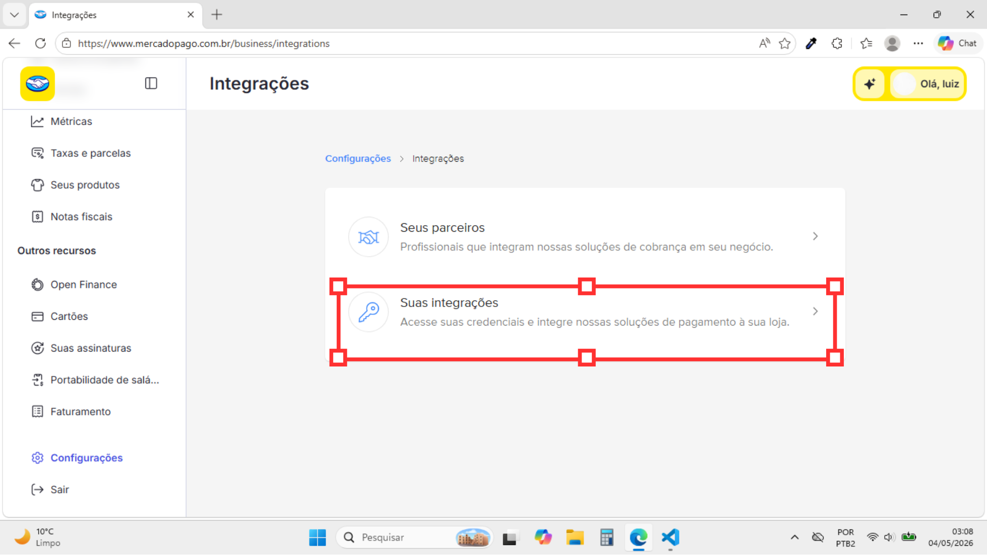Click the Suas assinaturas icon
Viewport: 987px width, 555px height.
pos(37,348)
